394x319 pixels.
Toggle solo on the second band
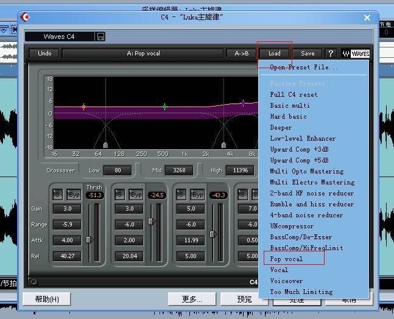119,194
